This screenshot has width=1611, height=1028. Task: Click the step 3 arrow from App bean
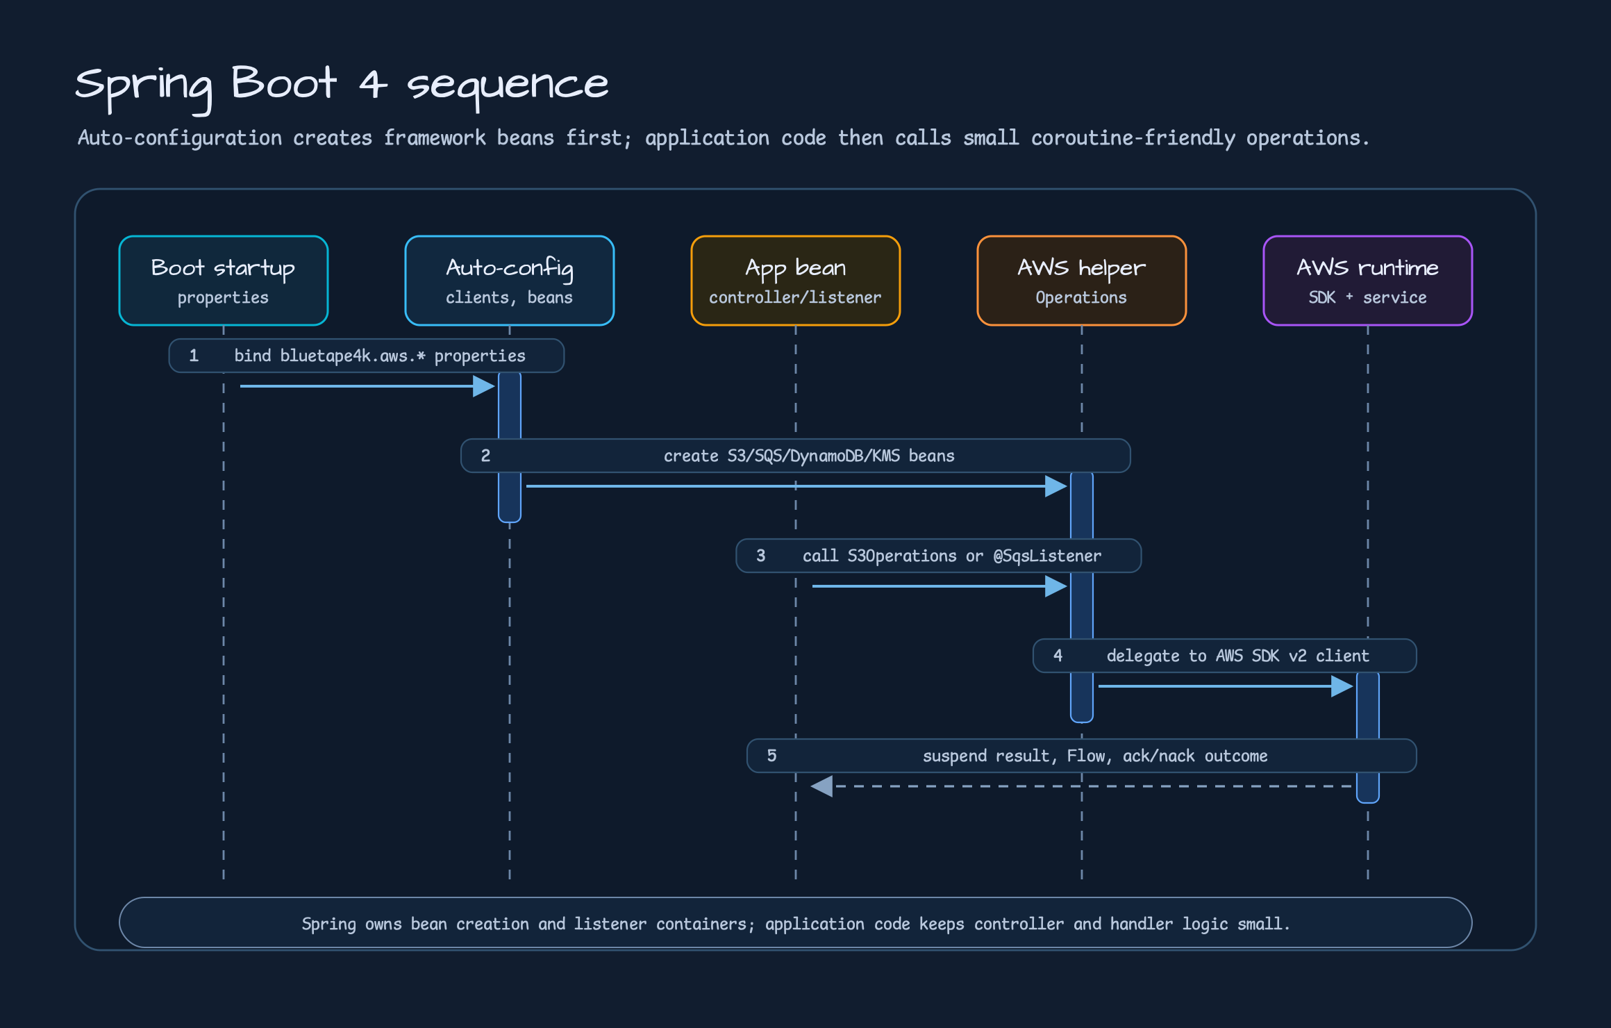(940, 586)
